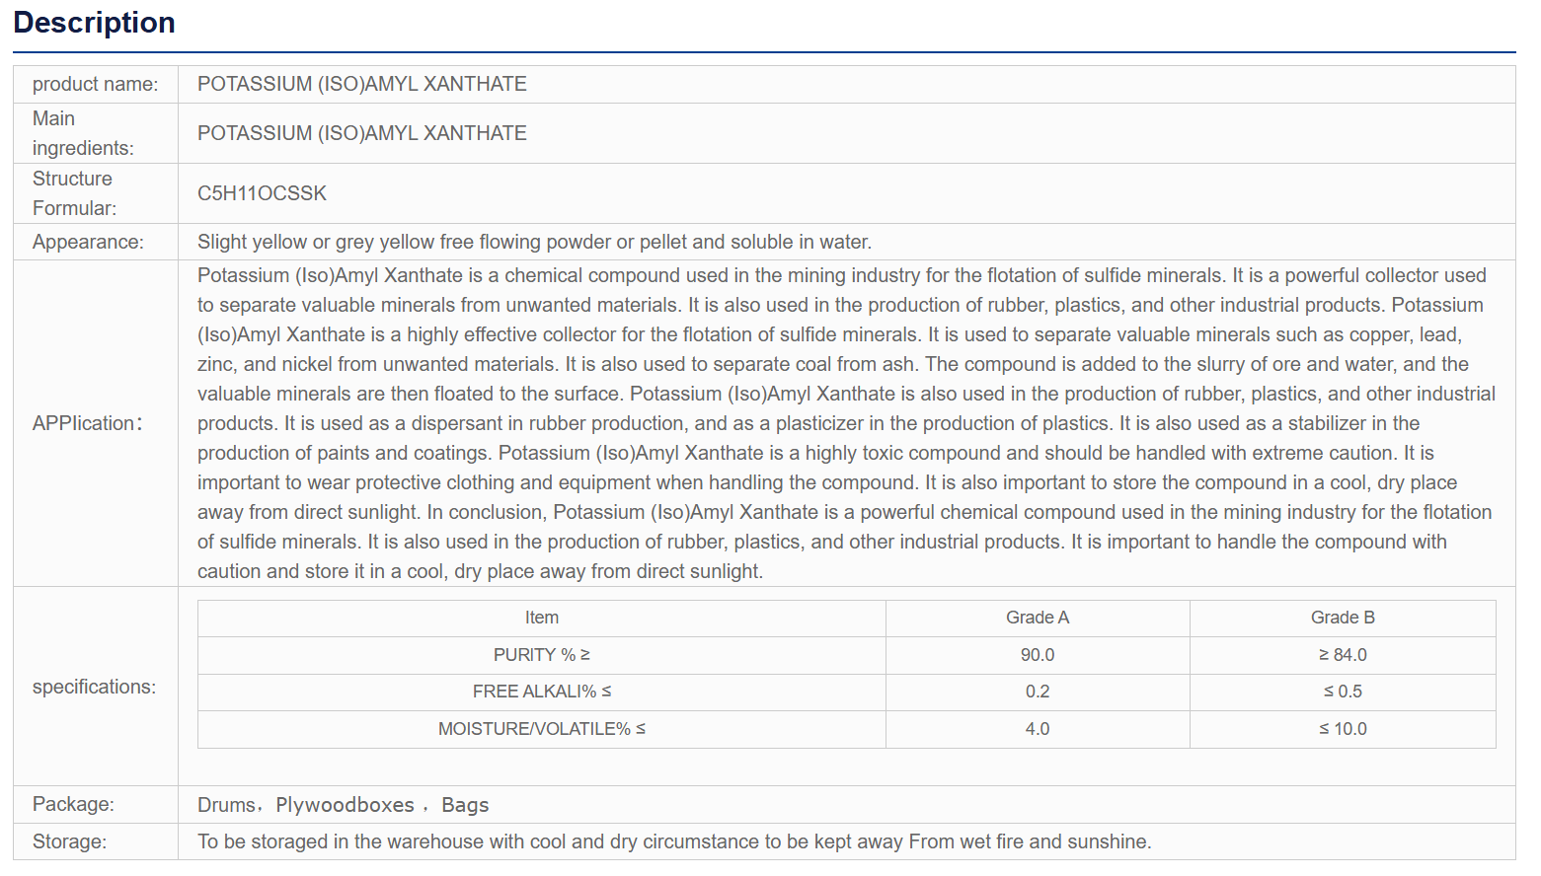
Task: Click the Storage instructions text
Action: [x=674, y=841]
